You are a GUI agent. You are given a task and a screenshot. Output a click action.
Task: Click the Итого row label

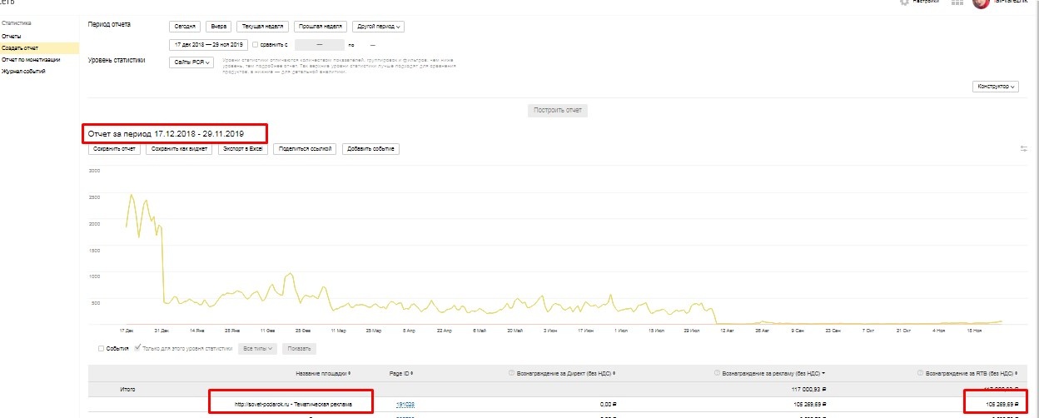127,389
